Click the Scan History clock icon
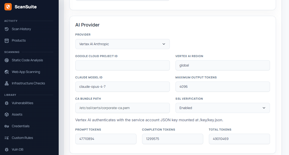Viewport: 289px width, 155px height. 7,29
